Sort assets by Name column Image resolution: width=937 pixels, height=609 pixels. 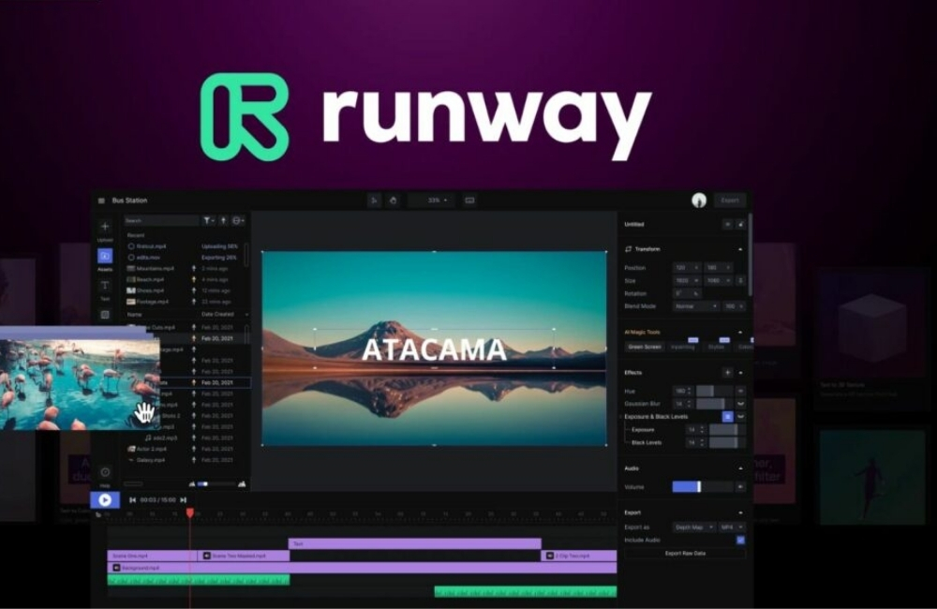134,315
